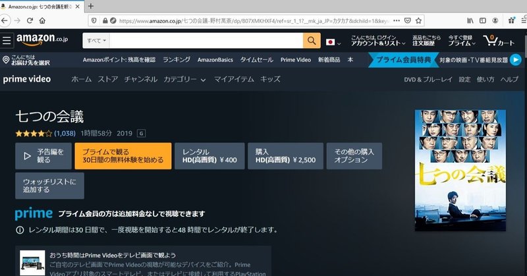
Task: Open the キッズ tab
Action: (270, 79)
